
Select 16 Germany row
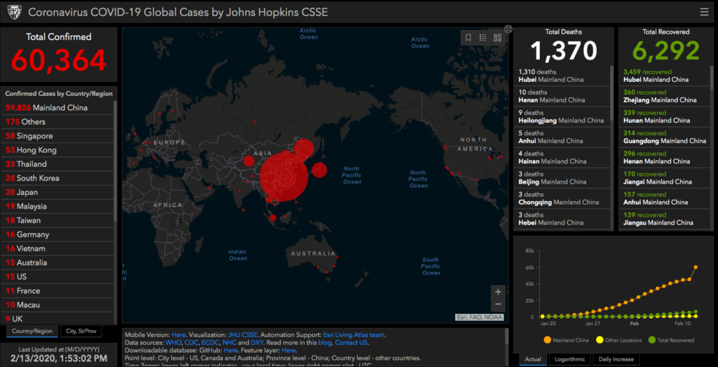pos(59,235)
